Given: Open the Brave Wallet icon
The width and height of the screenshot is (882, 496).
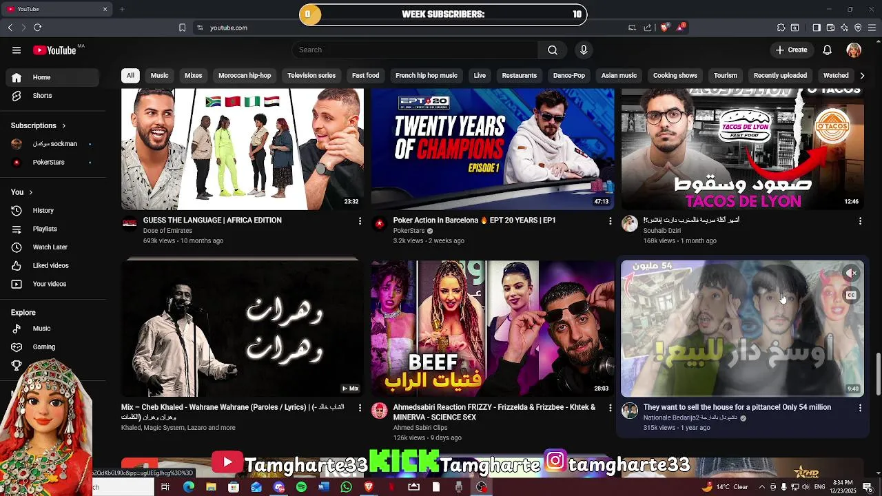Looking at the screenshot, I should coord(830,28).
